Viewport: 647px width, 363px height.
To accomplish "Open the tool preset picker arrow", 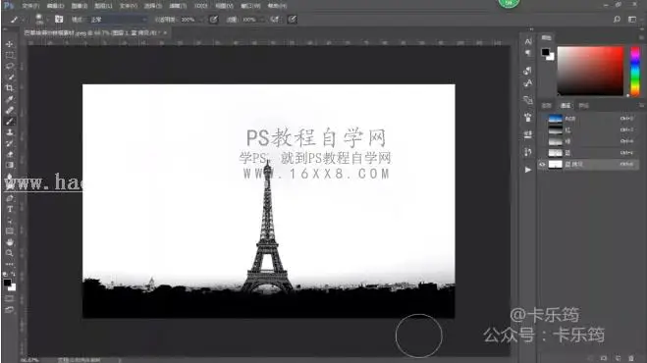I will (24, 20).
